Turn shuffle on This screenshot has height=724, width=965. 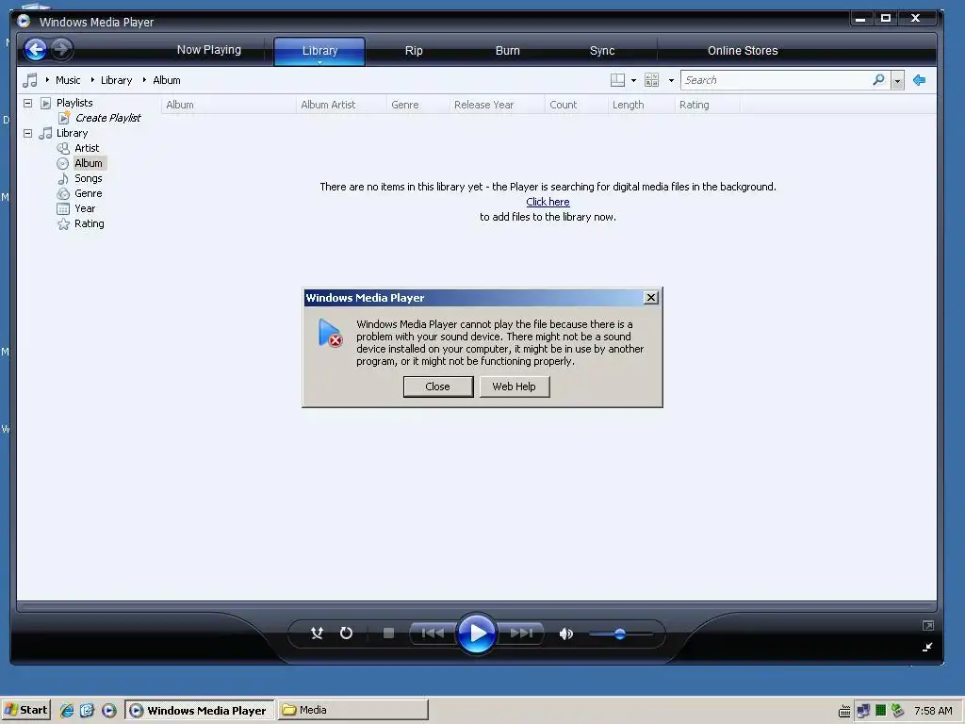tap(317, 633)
